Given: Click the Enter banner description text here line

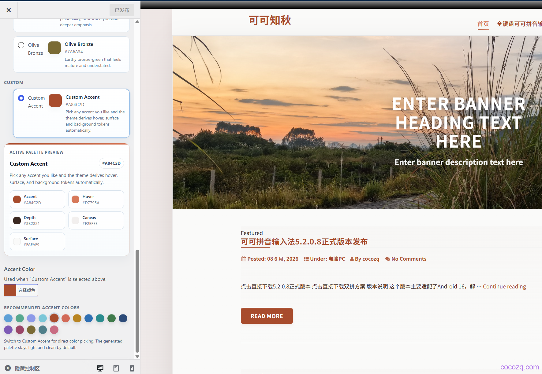Looking at the screenshot, I should (x=459, y=162).
